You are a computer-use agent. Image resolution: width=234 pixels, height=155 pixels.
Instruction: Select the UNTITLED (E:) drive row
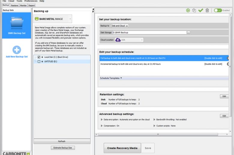point(62,62)
